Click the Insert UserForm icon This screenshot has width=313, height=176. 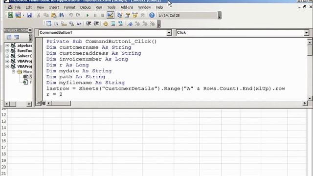(x=18, y=15)
